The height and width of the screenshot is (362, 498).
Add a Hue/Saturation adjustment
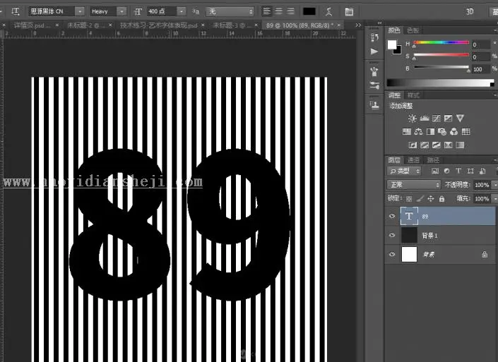[x=407, y=132]
